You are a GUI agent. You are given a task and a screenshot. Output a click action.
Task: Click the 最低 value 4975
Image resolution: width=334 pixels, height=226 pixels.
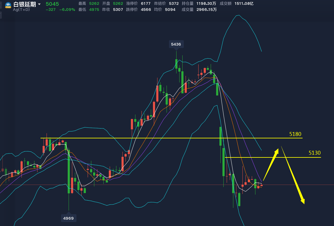tap(94, 10)
